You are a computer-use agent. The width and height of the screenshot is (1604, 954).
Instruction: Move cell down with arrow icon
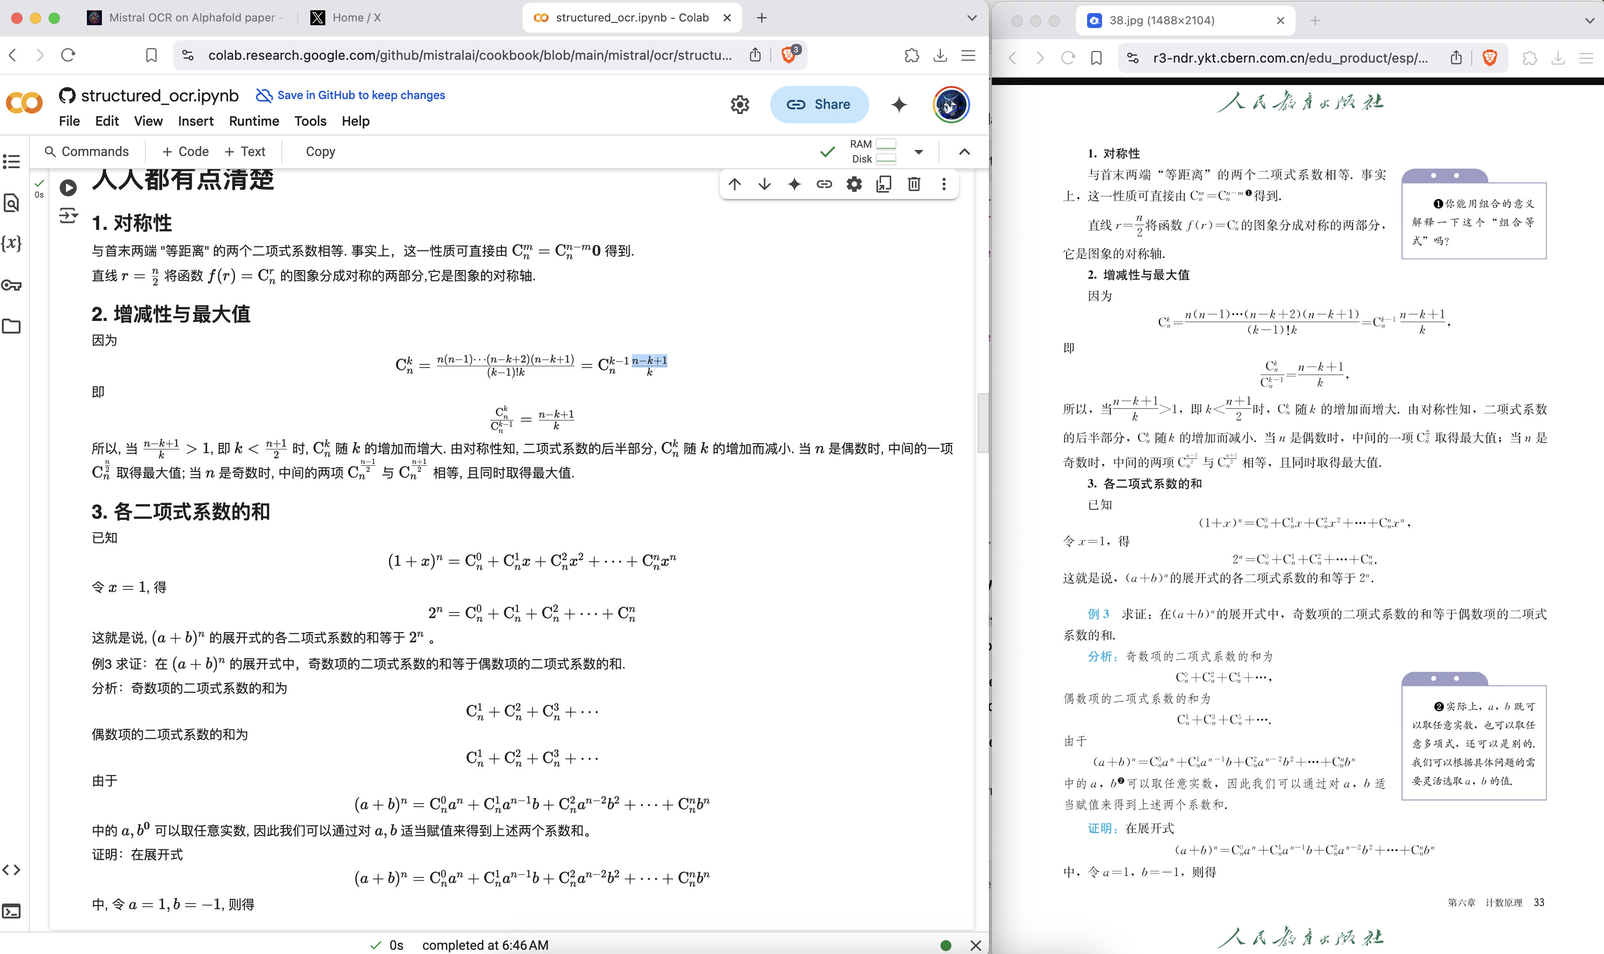coord(765,185)
